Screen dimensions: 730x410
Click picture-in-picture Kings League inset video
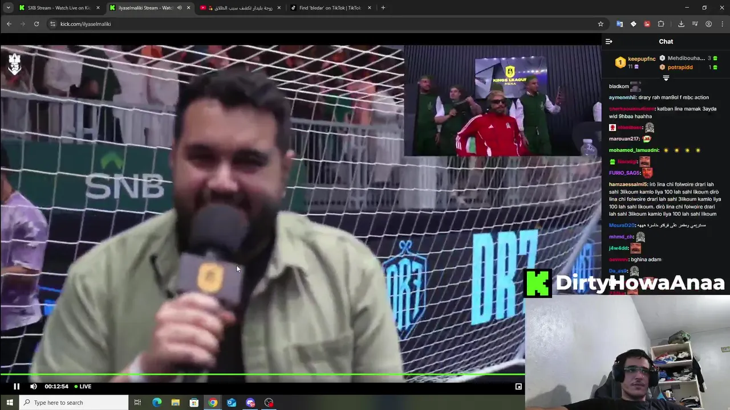[502, 101]
